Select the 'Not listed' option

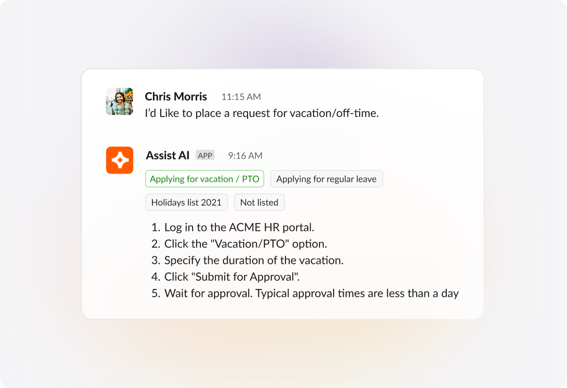[259, 202]
